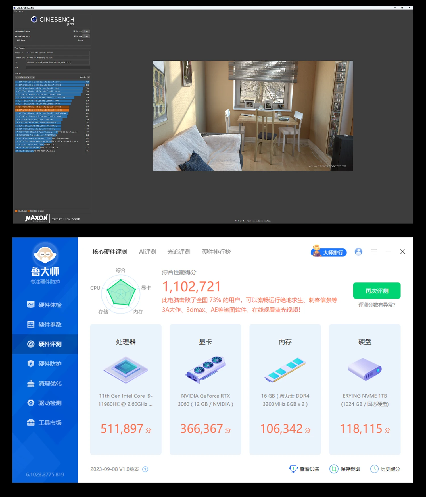Open the hamburger menu in Ludashi
Viewport: 426px width, 497px height.
(374, 252)
